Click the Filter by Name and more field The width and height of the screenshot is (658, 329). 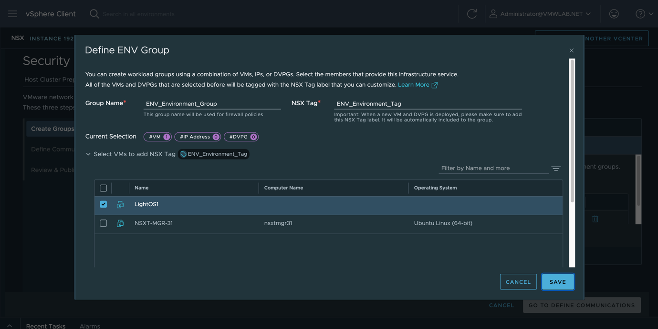point(493,168)
